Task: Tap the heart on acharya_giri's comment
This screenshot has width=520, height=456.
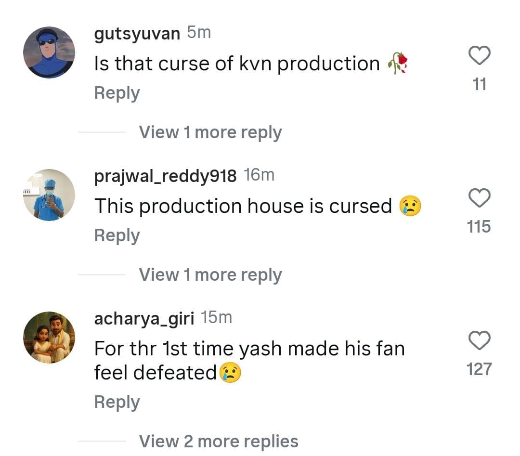Action: [479, 341]
